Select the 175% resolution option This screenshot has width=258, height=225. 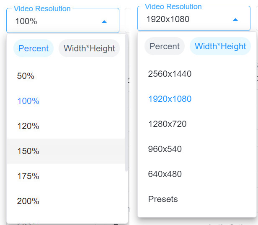point(28,176)
